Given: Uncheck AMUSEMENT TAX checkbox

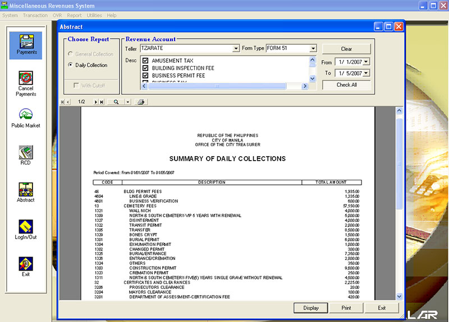Looking at the screenshot, I should tap(145, 60).
